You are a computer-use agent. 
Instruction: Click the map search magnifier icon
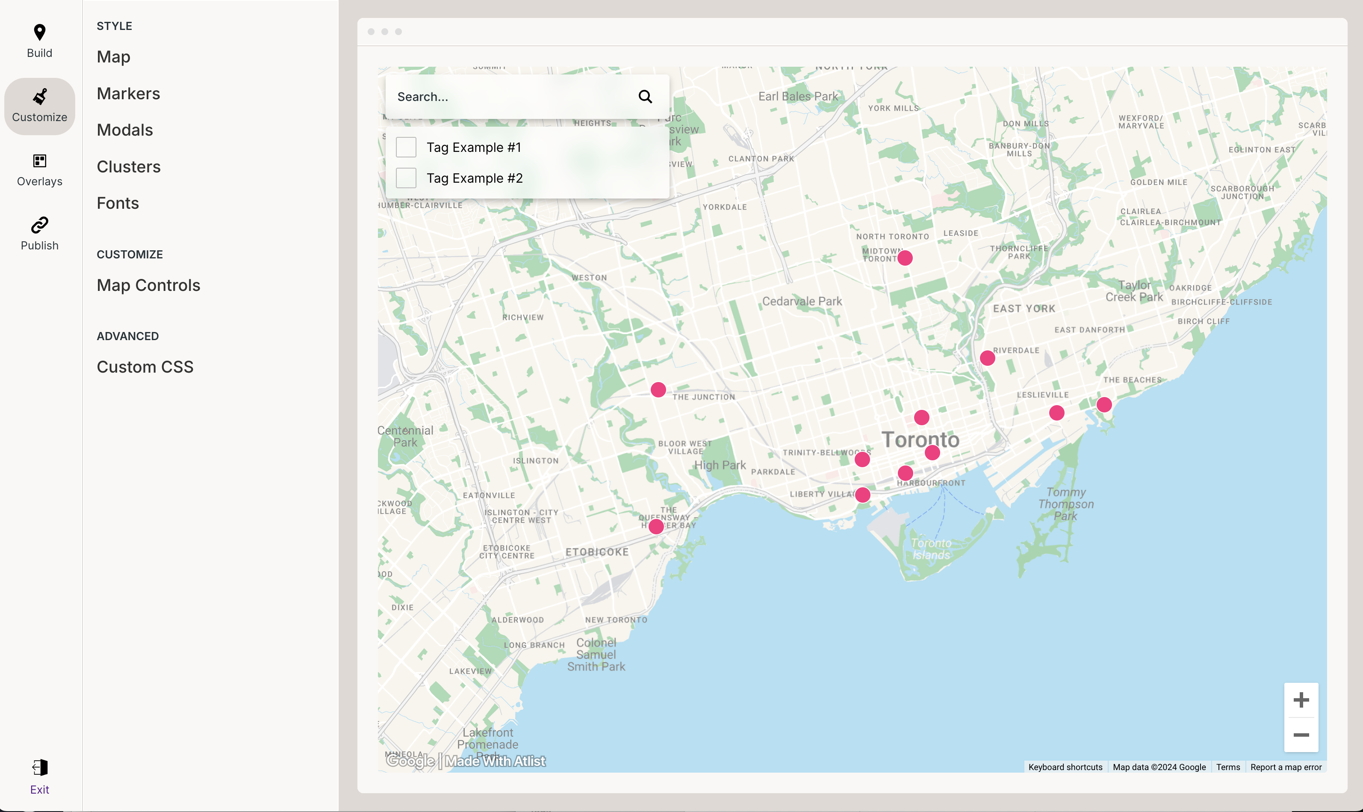(645, 97)
